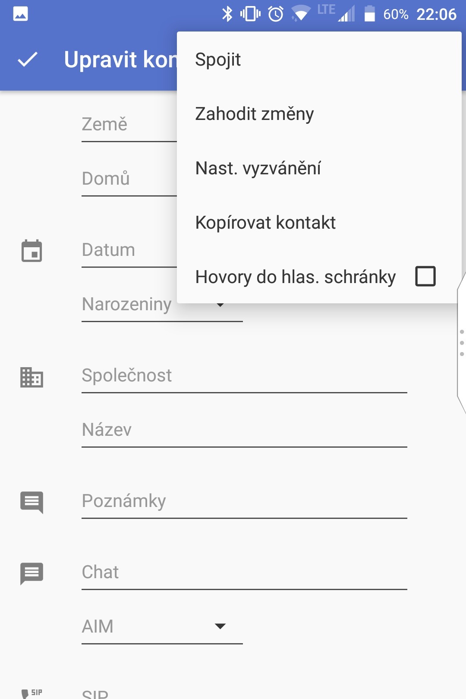Tap the checkmark save icon
This screenshot has width=466, height=699.
point(28,60)
